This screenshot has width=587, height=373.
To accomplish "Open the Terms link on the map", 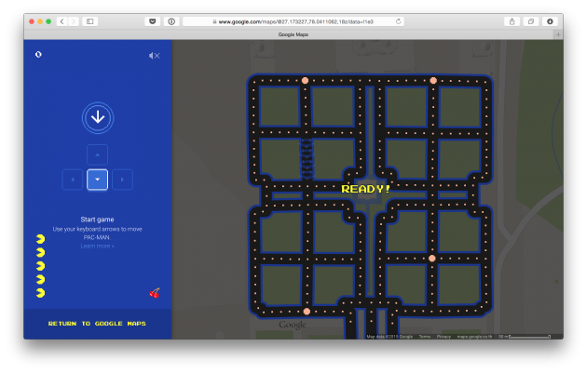I will (425, 337).
